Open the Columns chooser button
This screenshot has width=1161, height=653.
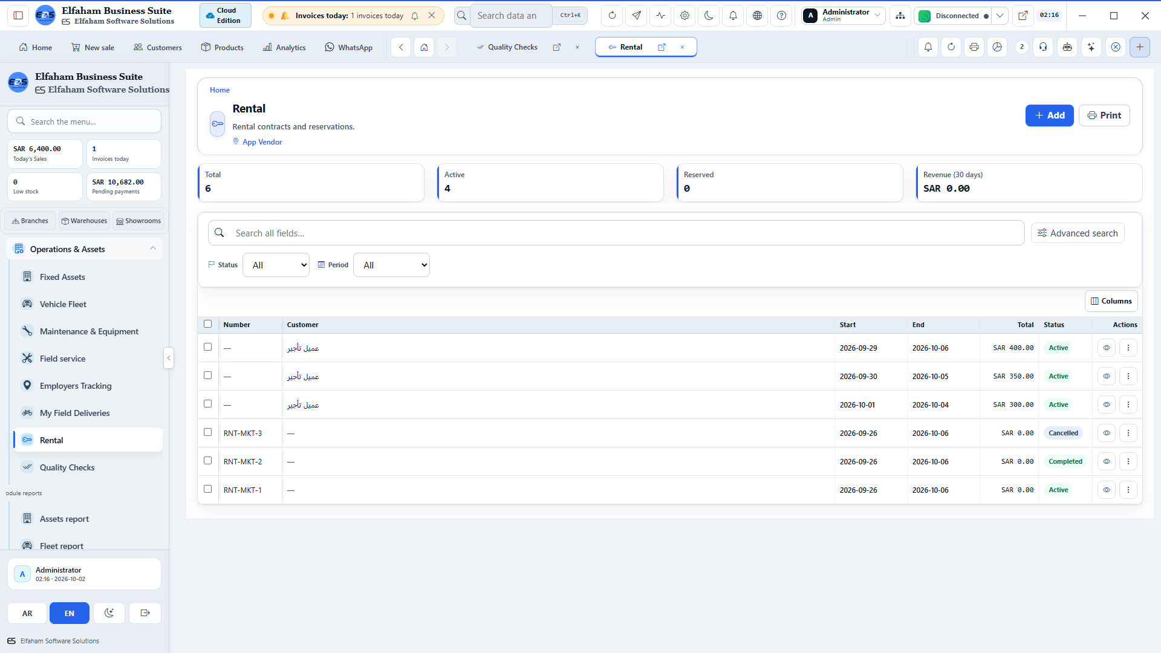[x=1111, y=301]
